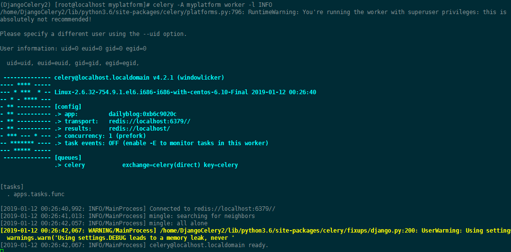Select the 'mingle: searching for neighbors' log line
Screen dimensions: 511x252
click(x=127, y=216)
